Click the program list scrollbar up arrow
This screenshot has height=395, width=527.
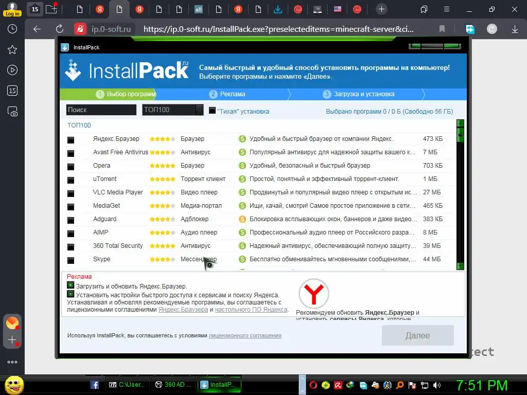coord(460,123)
